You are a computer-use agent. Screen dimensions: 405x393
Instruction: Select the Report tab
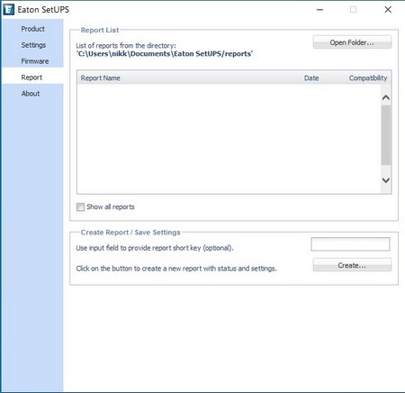[32, 78]
